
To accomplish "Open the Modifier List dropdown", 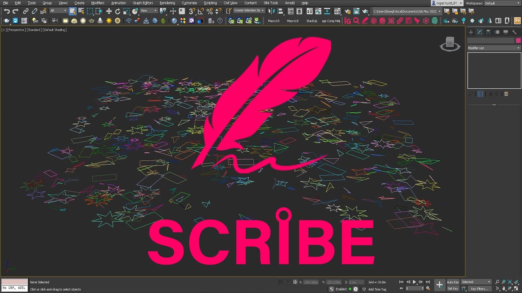I will [x=494, y=48].
